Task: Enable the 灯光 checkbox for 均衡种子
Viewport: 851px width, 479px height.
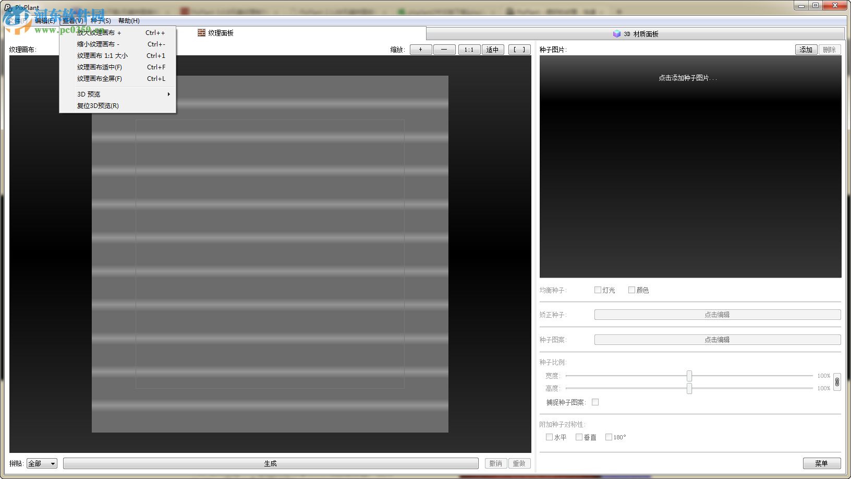Action: (x=598, y=290)
